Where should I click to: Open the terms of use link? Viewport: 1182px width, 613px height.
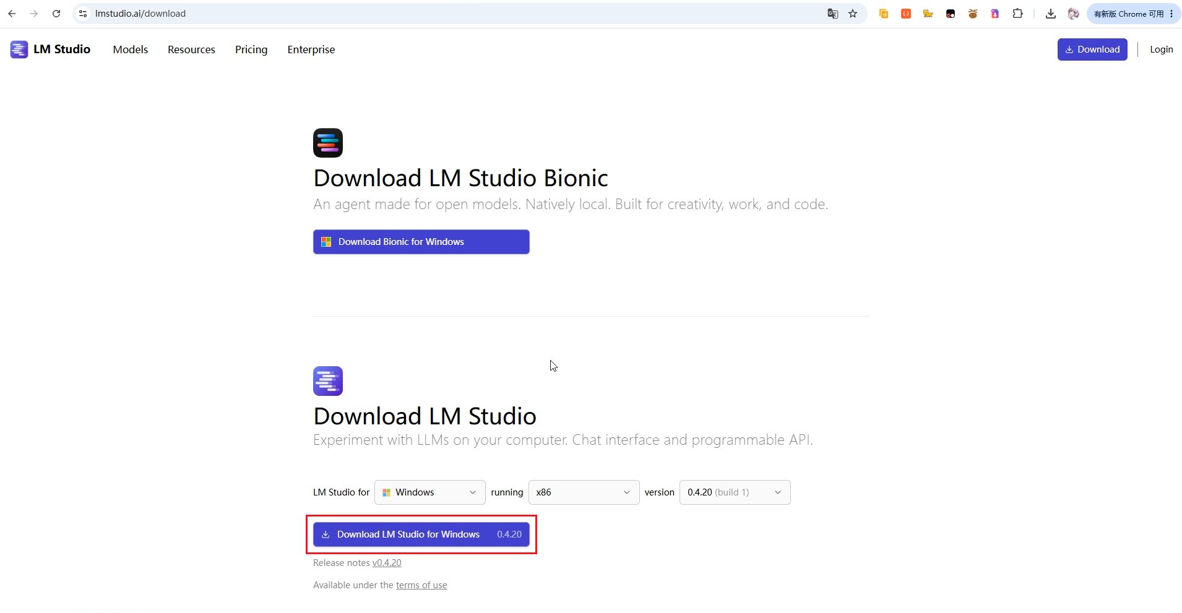click(421, 585)
